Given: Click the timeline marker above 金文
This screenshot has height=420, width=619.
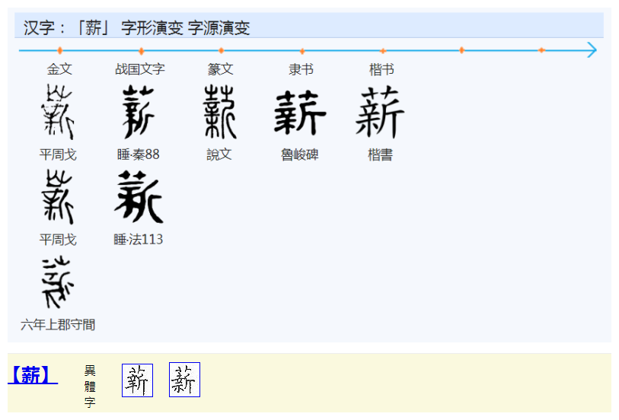Looking at the screenshot, I should [x=59, y=50].
